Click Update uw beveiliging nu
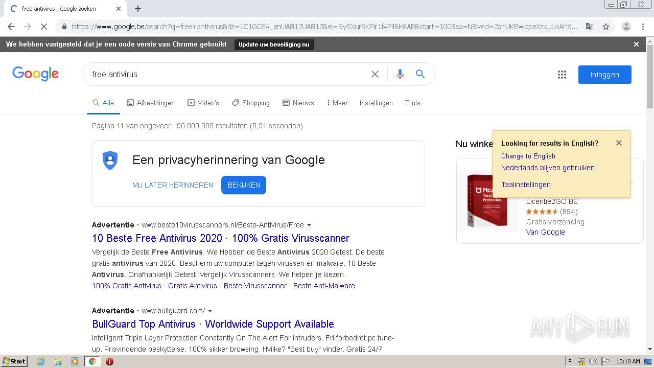 point(274,44)
